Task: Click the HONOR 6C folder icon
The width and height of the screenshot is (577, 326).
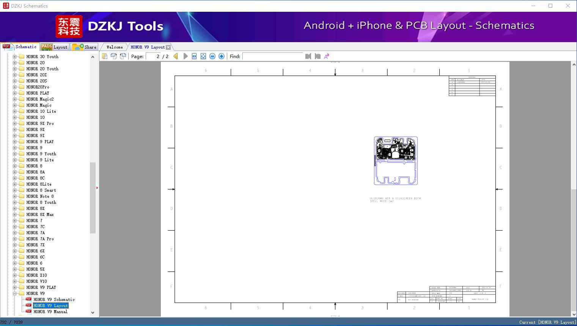Action: [22, 257]
